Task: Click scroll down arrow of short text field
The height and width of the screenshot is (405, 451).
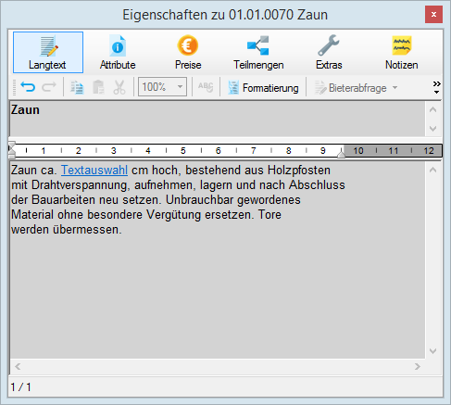Action: coord(432,128)
